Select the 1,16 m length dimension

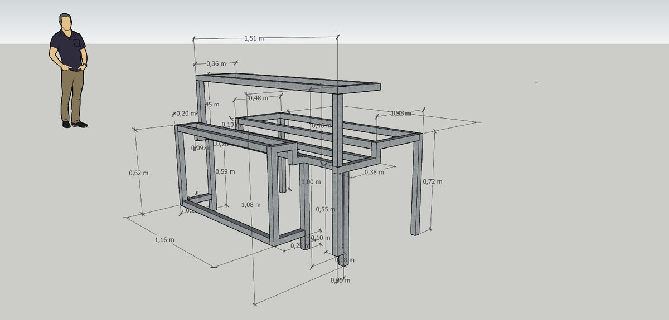tap(164, 240)
